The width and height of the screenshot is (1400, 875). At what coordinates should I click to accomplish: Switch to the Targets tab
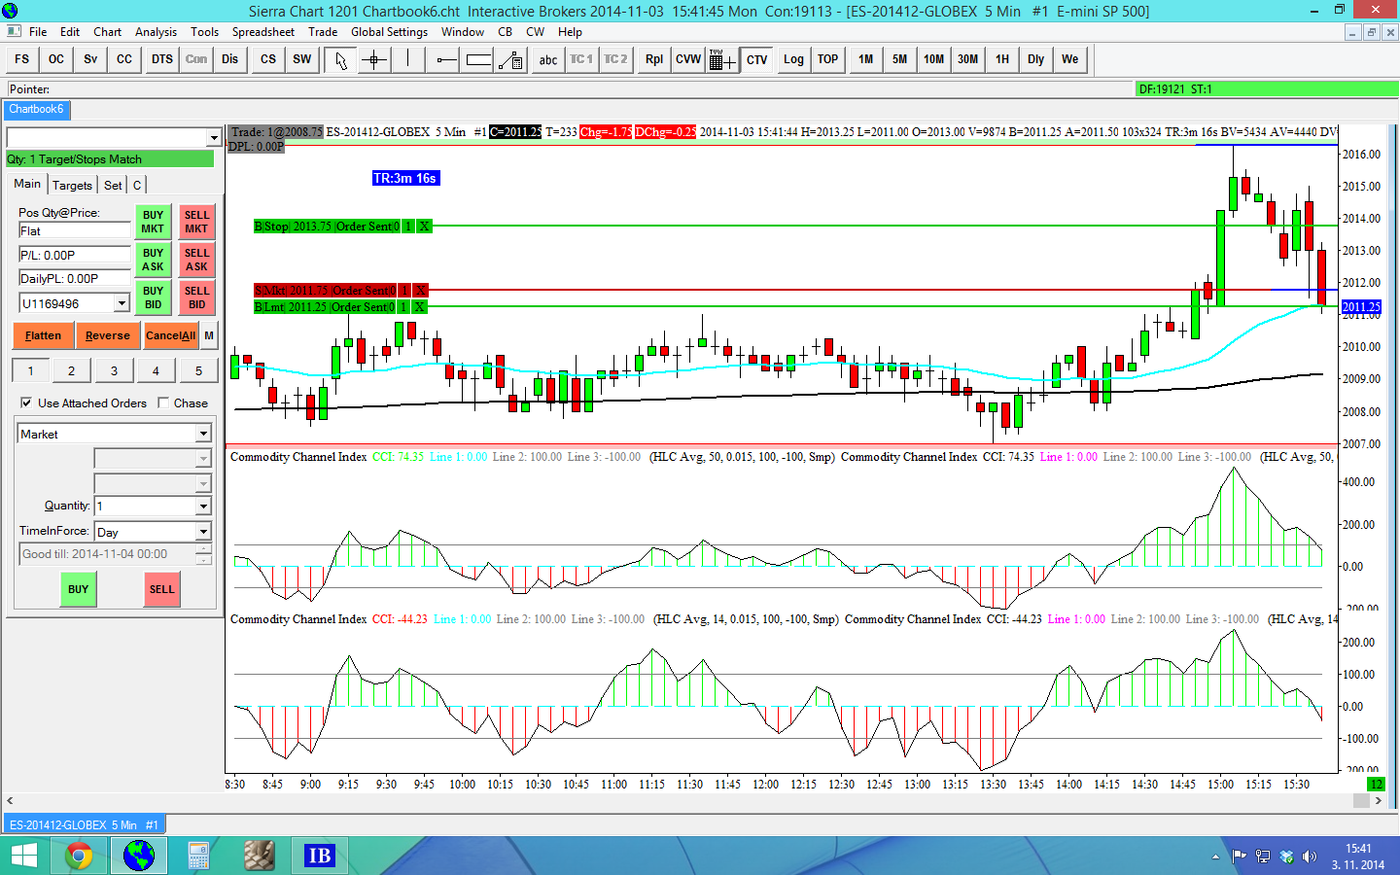click(72, 185)
